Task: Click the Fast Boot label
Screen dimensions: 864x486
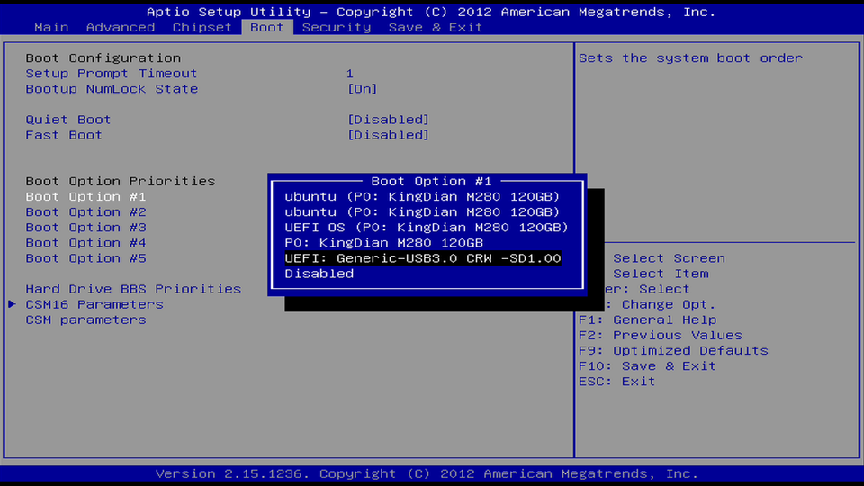Action: pos(64,136)
